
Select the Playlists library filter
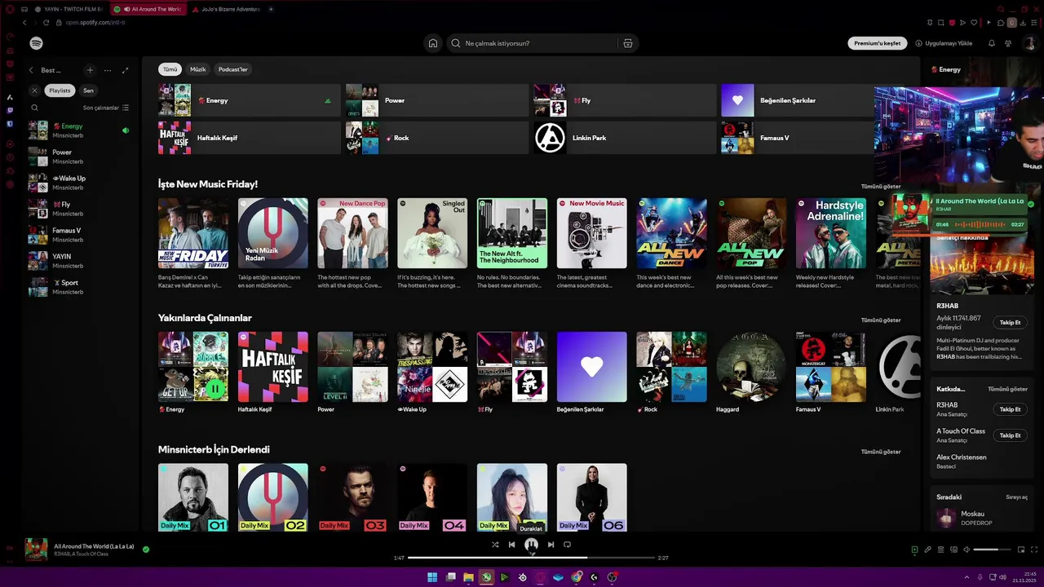[60, 90]
